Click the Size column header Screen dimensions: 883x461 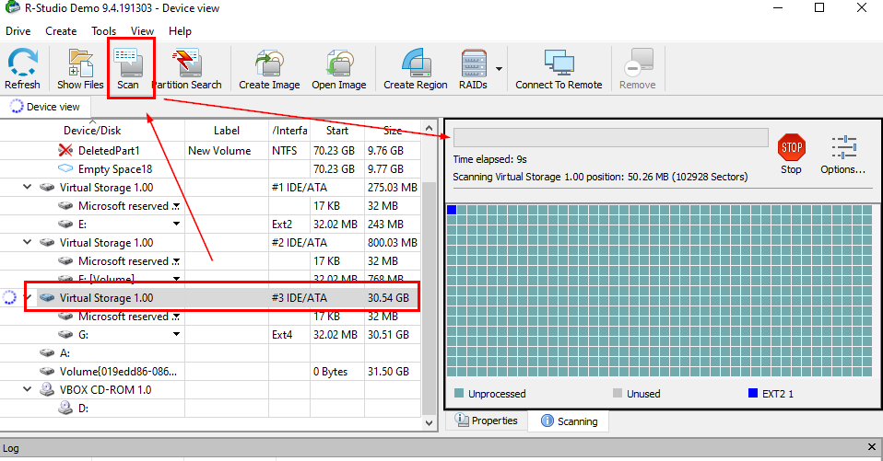[393, 131]
